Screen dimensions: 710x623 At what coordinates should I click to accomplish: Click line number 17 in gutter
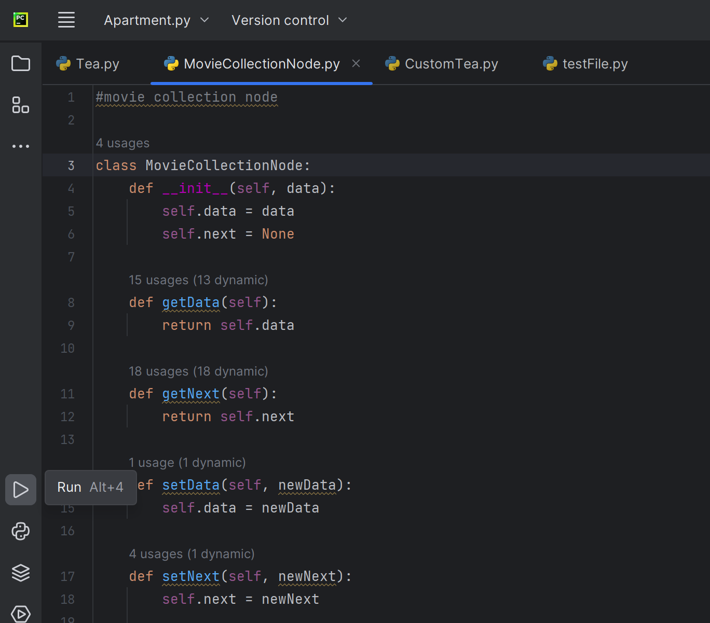pos(67,576)
